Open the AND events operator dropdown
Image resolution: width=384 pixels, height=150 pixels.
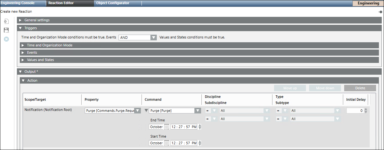(154, 37)
